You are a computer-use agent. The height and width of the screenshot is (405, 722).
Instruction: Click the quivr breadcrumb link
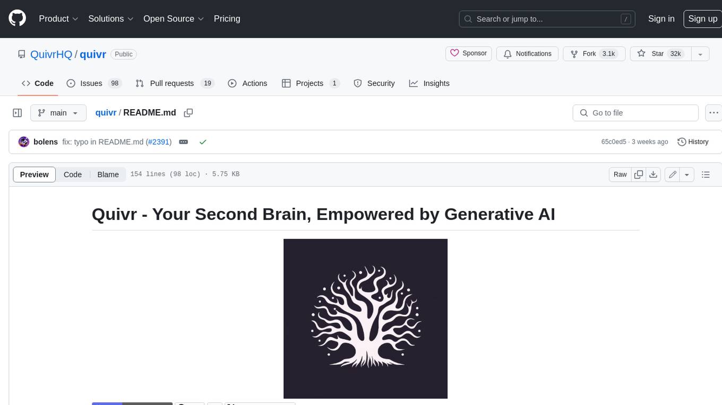pos(106,113)
